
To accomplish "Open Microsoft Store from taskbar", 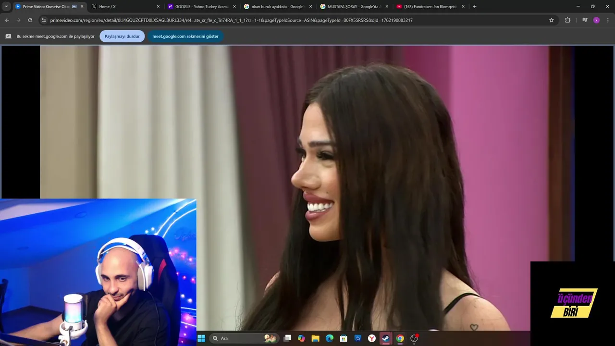I will pos(344,338).
